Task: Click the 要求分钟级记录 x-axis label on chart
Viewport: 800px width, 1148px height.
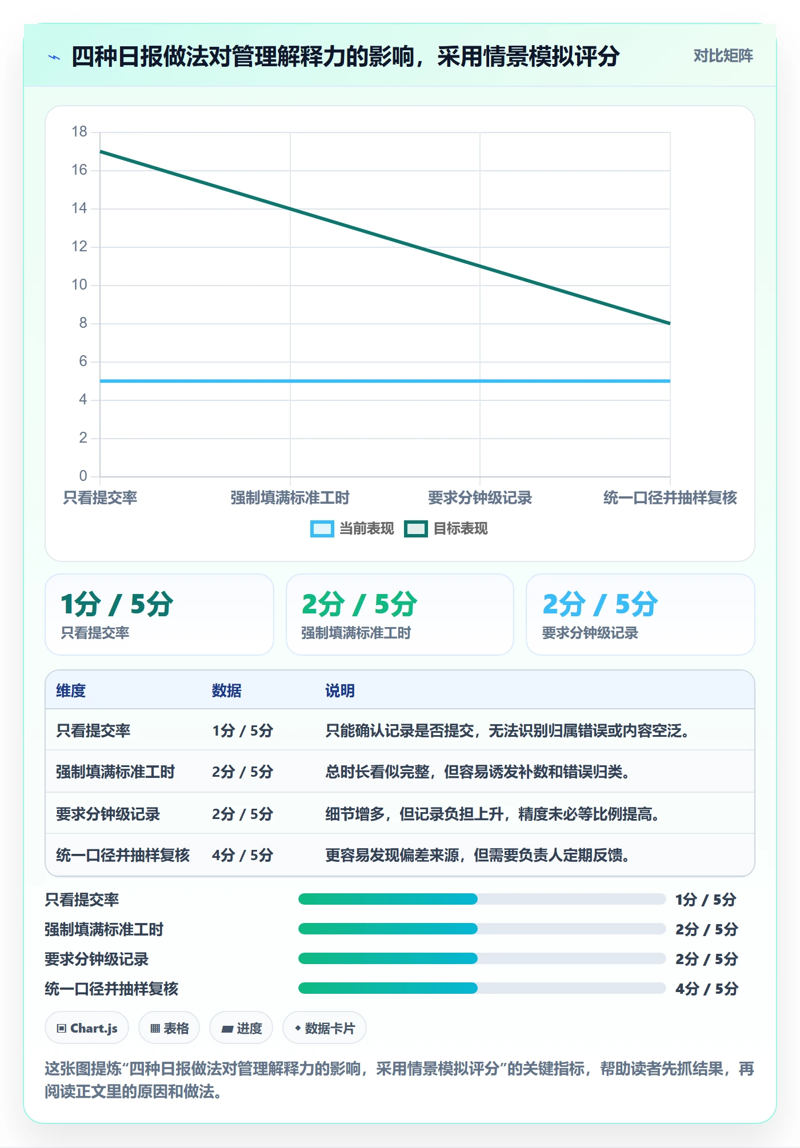Action: point(480,497)
